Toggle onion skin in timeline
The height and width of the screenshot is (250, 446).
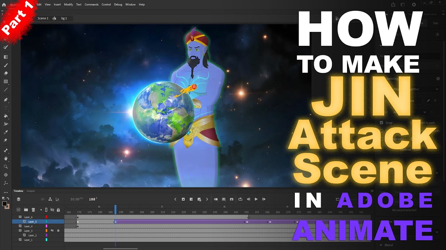point(216,199)
